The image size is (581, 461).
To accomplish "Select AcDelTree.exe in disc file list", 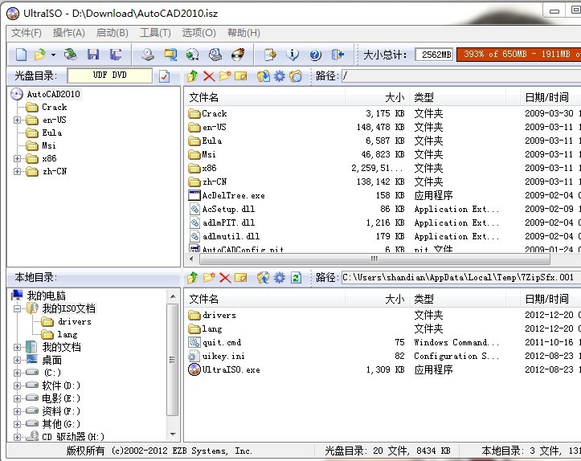I will click(x=233, y=195).
